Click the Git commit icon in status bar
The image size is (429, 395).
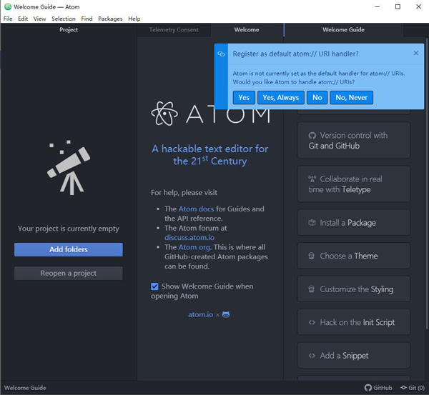[403, 388]
